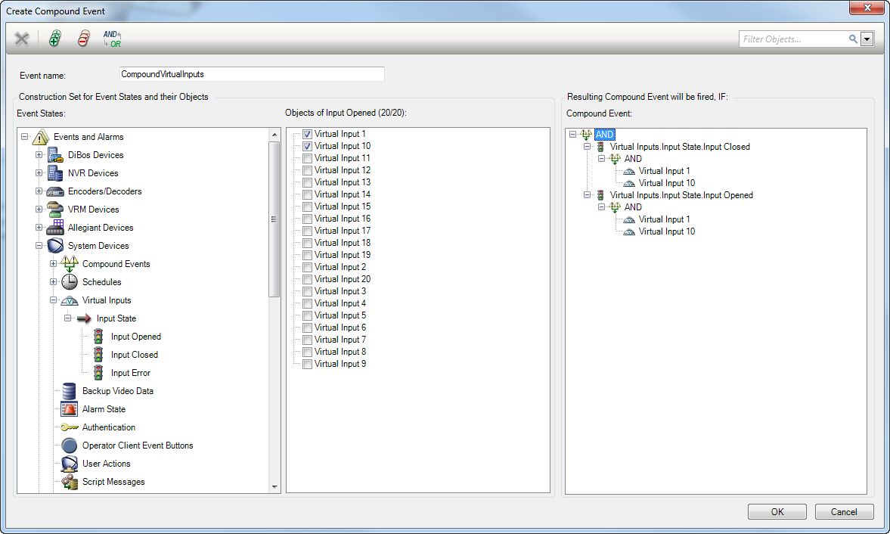Screen dimensions: 890x534
Task: Click the Cancel button
Action: [844, 511]
